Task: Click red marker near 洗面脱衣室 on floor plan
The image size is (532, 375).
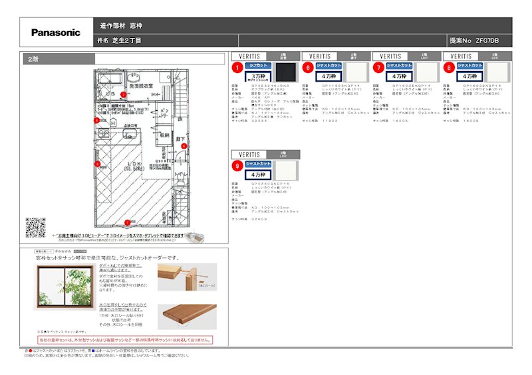Action: (x=124, y=94)
